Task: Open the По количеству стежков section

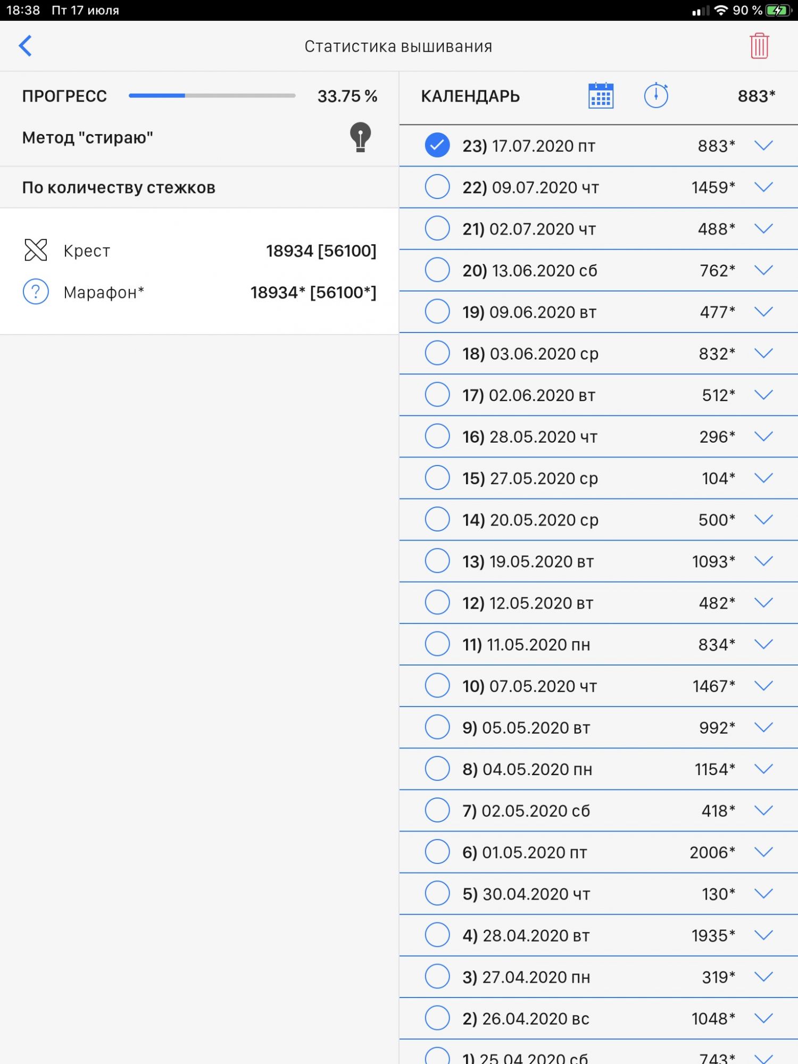Action: [x=119, y=188]
